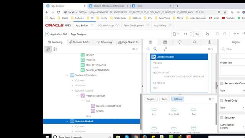Show the Items gallery
This screenshot has height=138, width=245.
tap(164, 99)
